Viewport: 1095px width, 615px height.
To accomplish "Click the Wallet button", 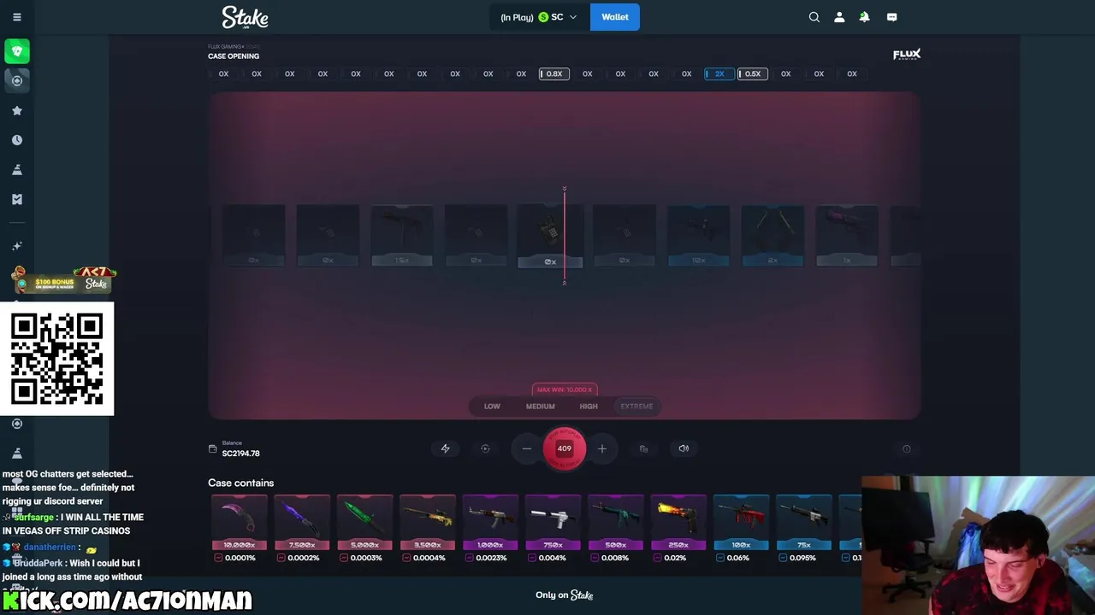I will (x=615, y=17).
